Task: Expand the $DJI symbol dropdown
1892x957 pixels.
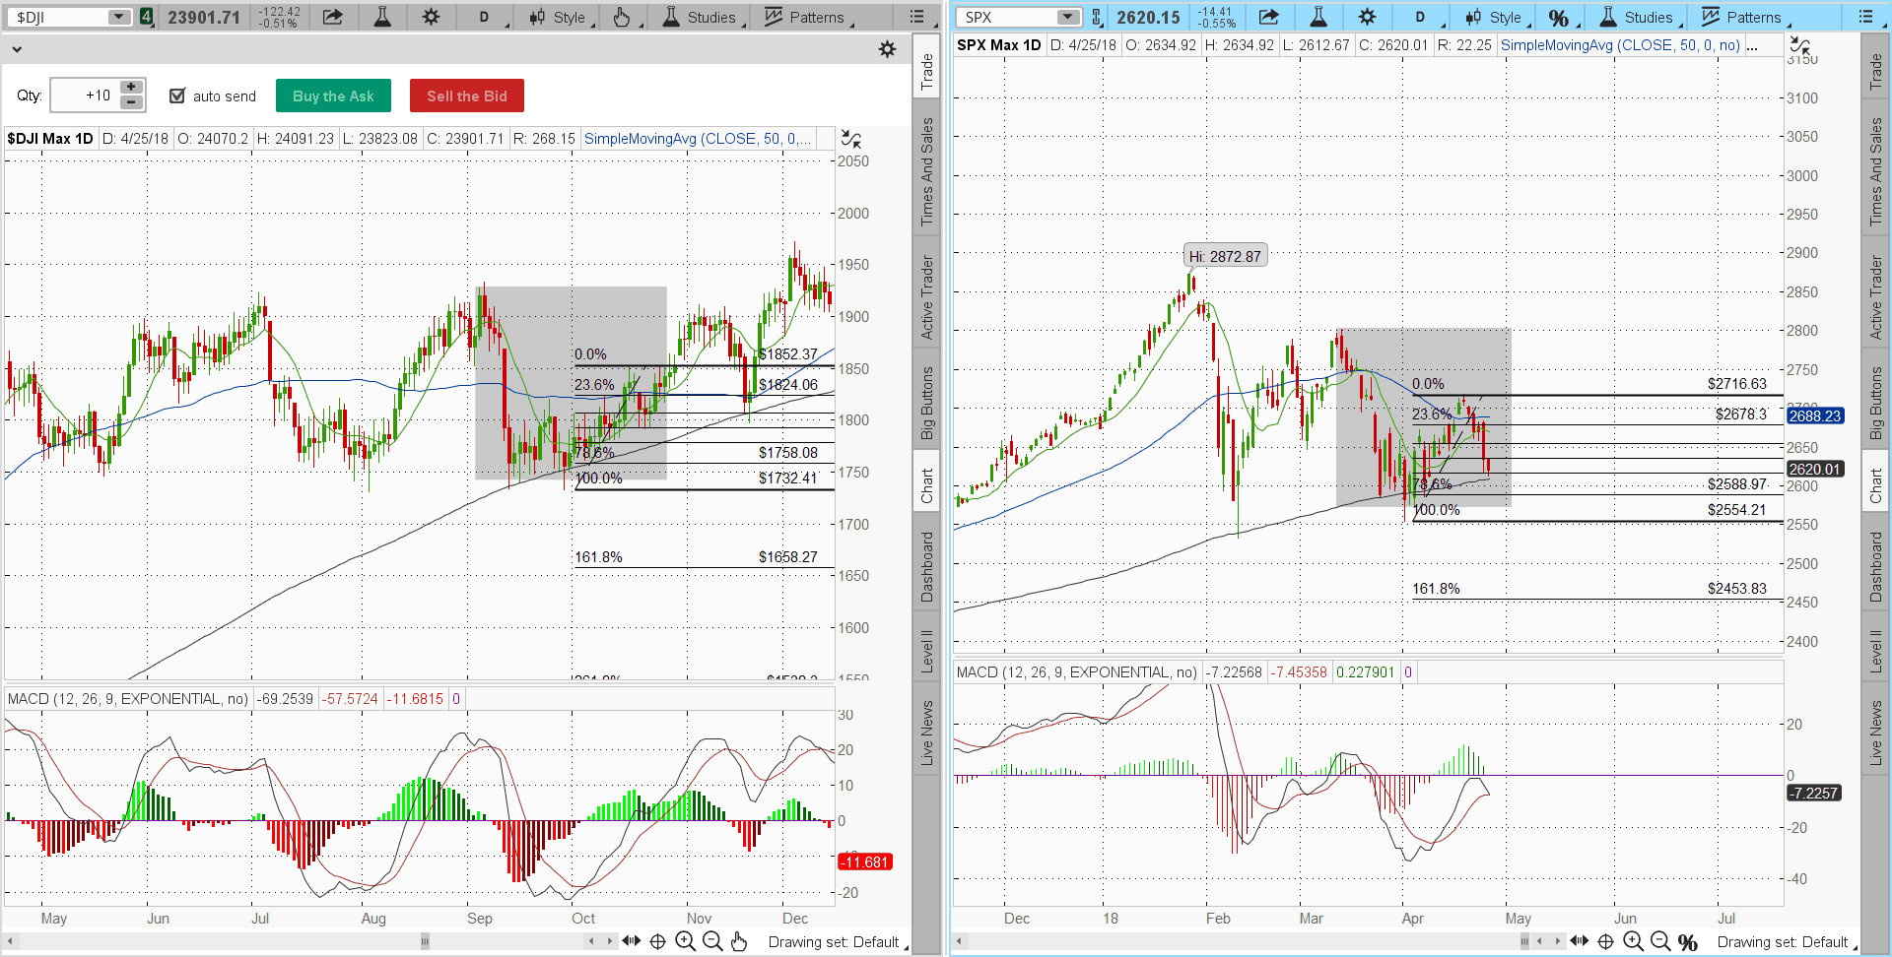Action: (118, 17)
